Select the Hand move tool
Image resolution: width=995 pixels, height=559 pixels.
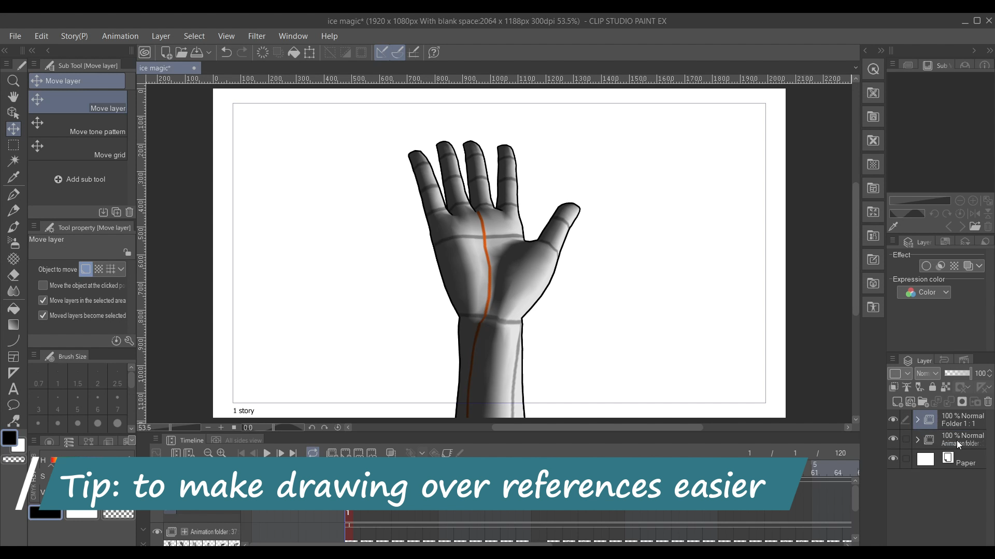pos(13,97)
